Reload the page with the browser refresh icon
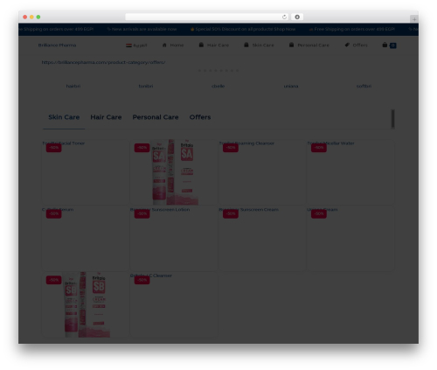 284,17
